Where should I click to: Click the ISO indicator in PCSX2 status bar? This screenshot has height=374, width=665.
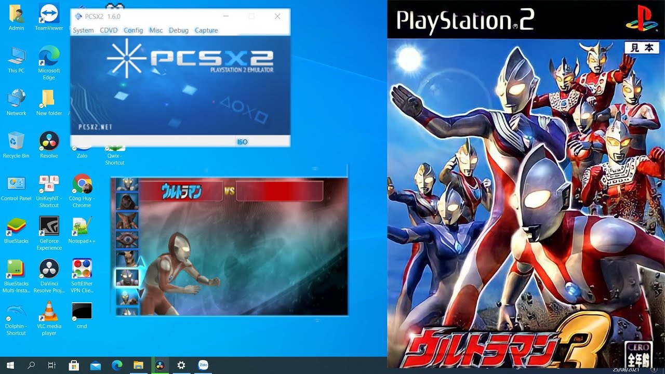click(x=242, y=142)
